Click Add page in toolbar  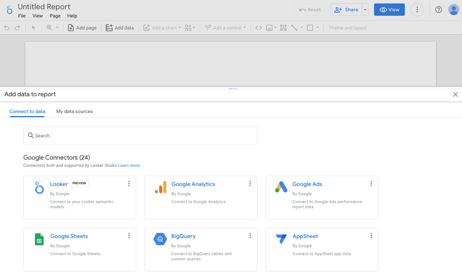pos(82,28)
